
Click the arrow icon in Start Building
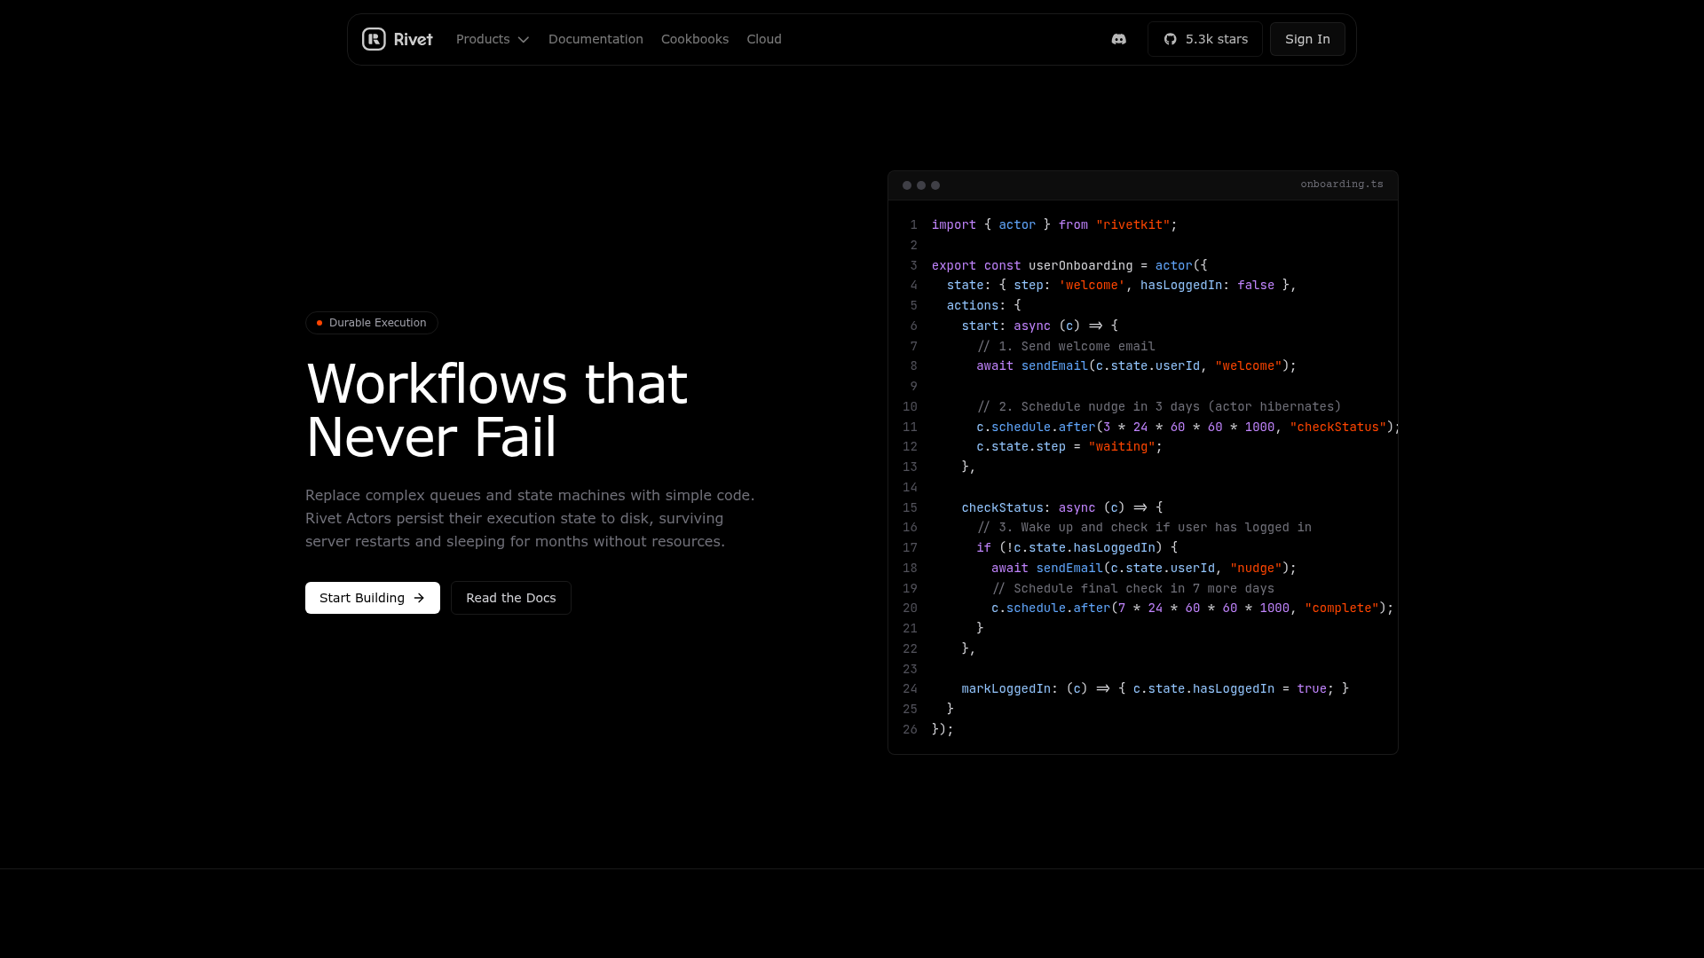tap(419, 598)
